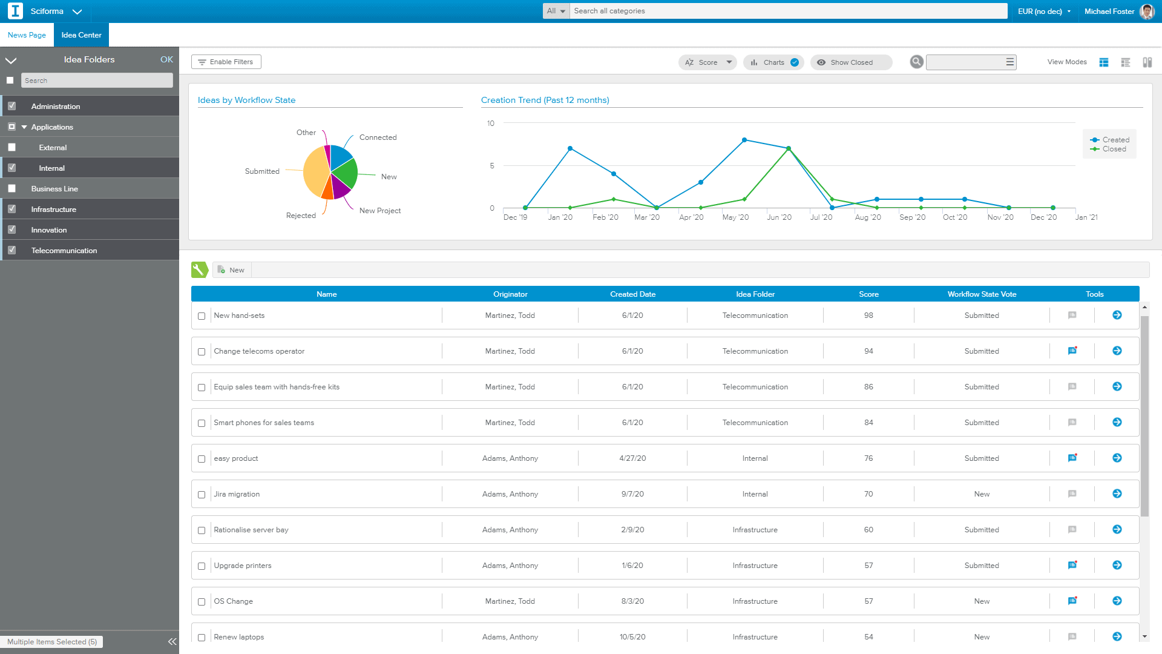This screenshot has width=1162, height=654.
Task: Check the External folder checkbox
Action: (11, 147)
